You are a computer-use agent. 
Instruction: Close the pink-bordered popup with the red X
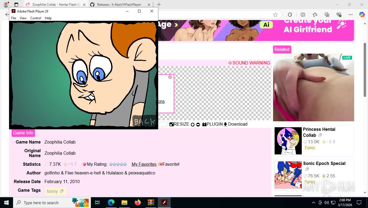[170, 77]
